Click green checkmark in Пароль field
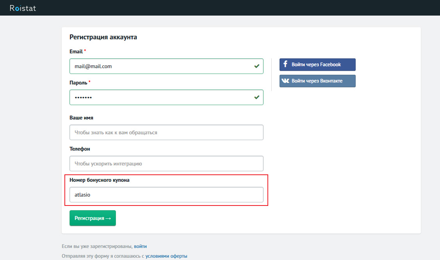440x260 pixels. coord(257,97)
